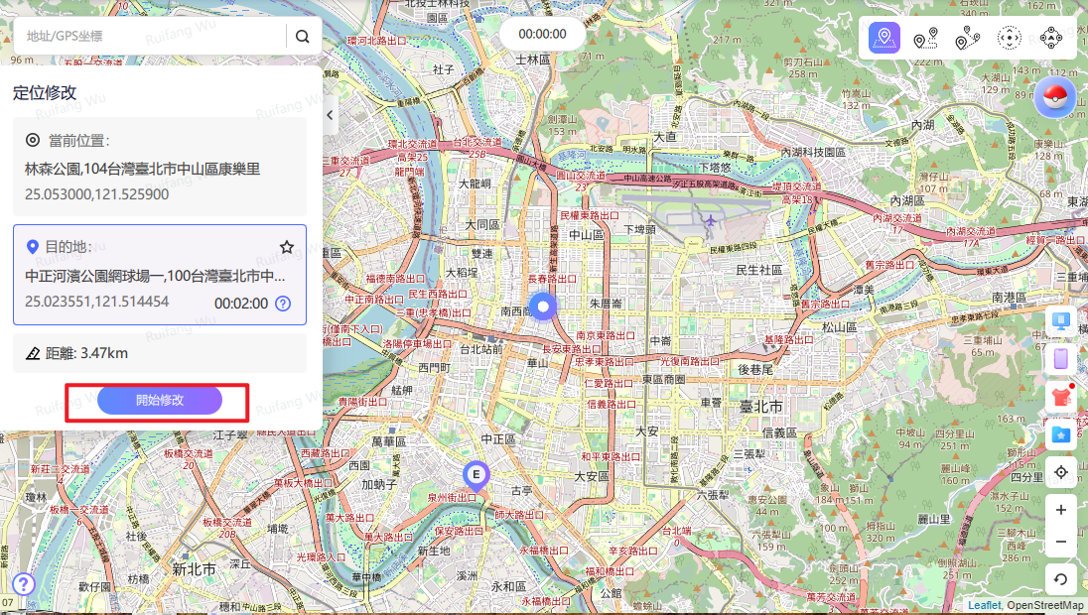The width and height of the screenshot is (1088, 615).
Task: Click the phone device icon in right sidebar
Action: pos(1060,358)
